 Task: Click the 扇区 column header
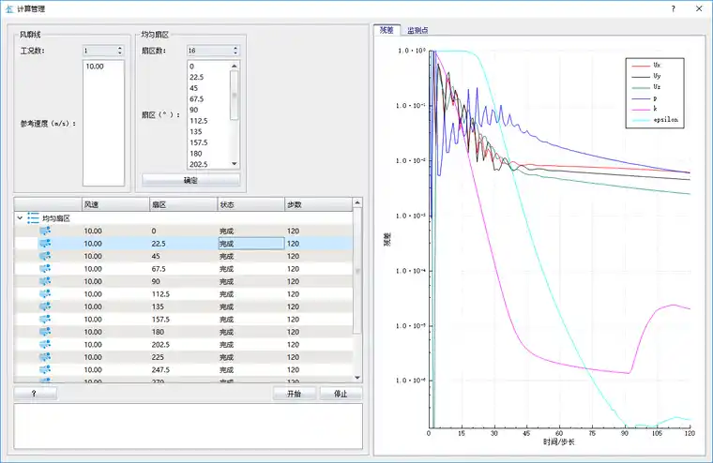183,204
